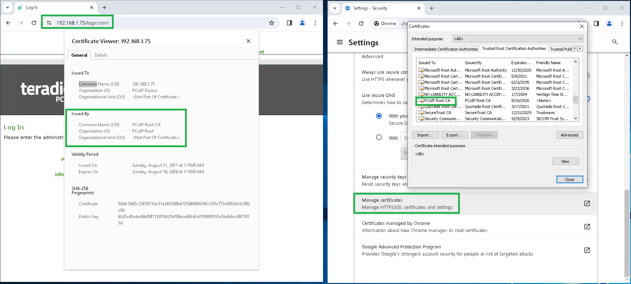This screenshot has height=284, width=631.
Task: Select Microsoft Root Aut... certificate row
Action: tap(494, 70)
